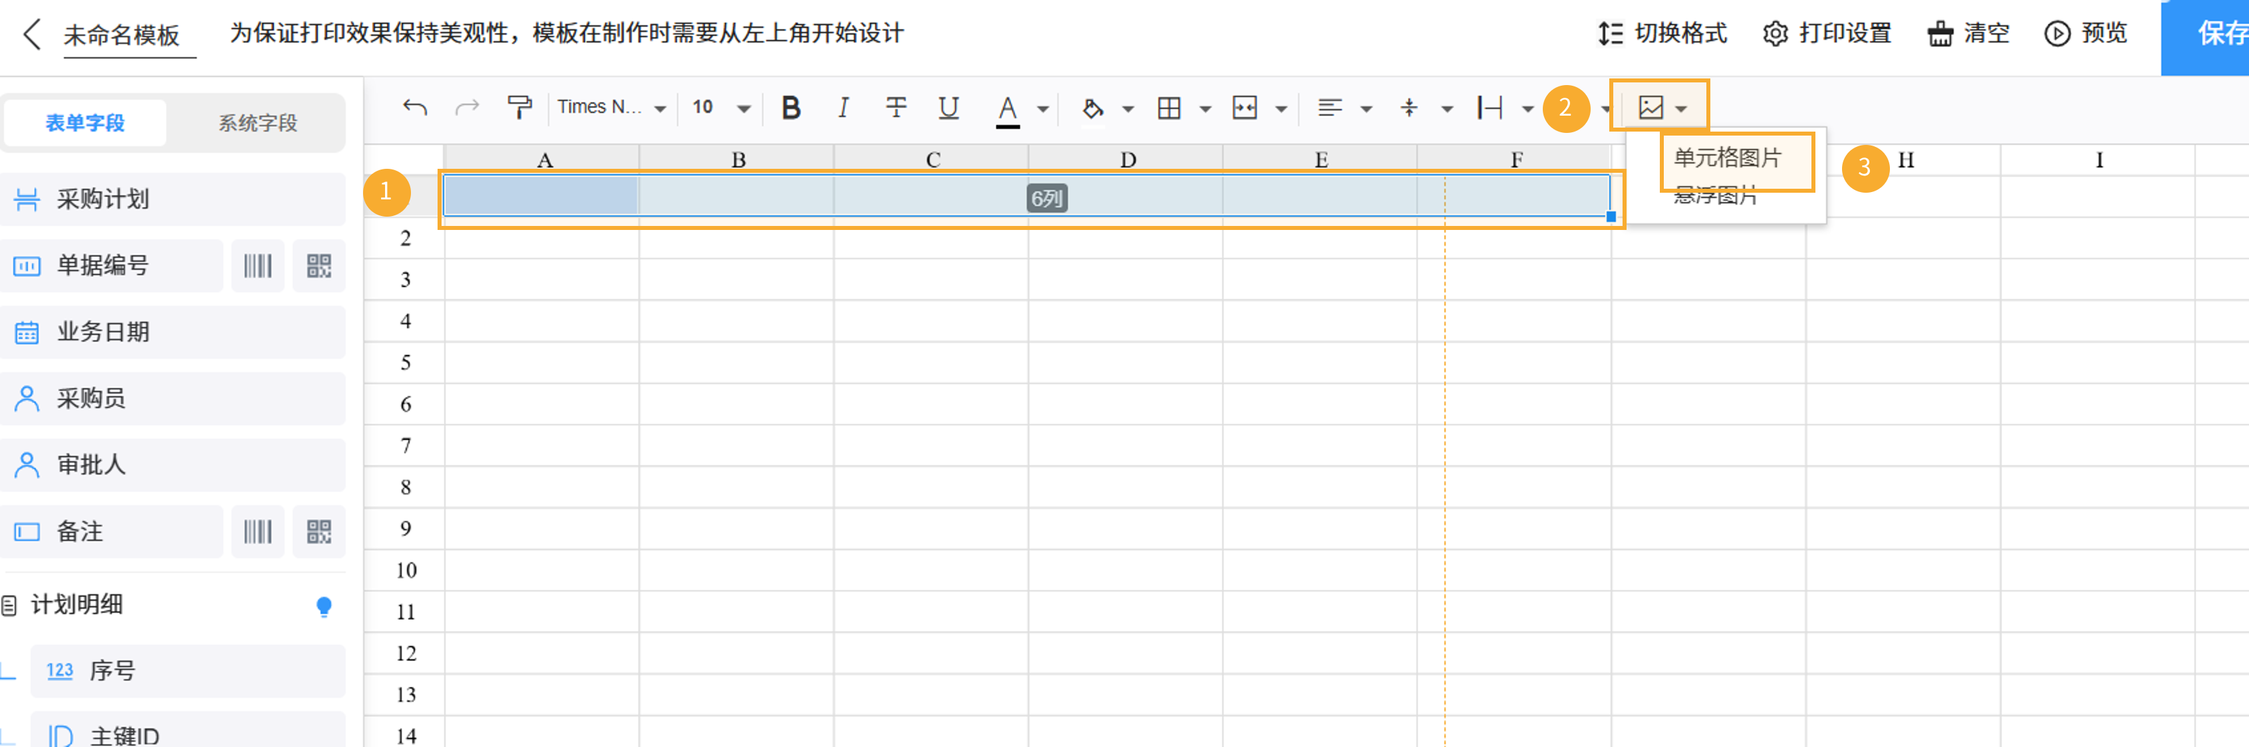Click the insert image icon
The height and width of the screenshot is (747, 2249).
(1651, 108)
